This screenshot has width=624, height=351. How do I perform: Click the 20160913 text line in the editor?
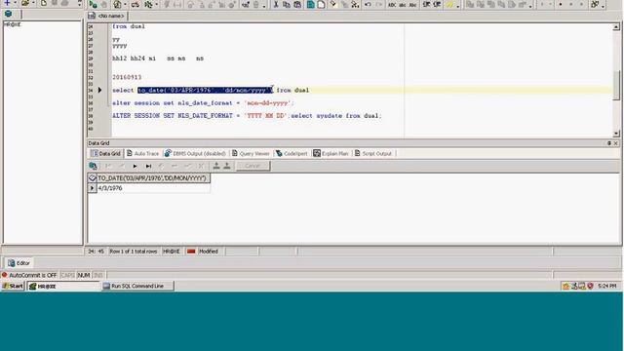click(x=127, y=77)
